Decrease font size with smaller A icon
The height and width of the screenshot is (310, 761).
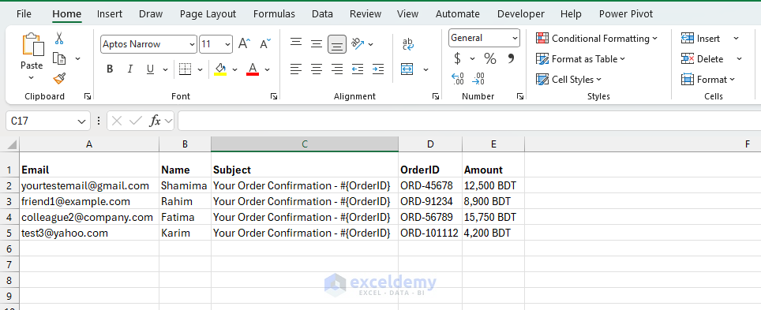tap(265, 43)
